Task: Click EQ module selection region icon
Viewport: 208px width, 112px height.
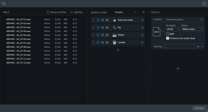Action: coord(107,28)
